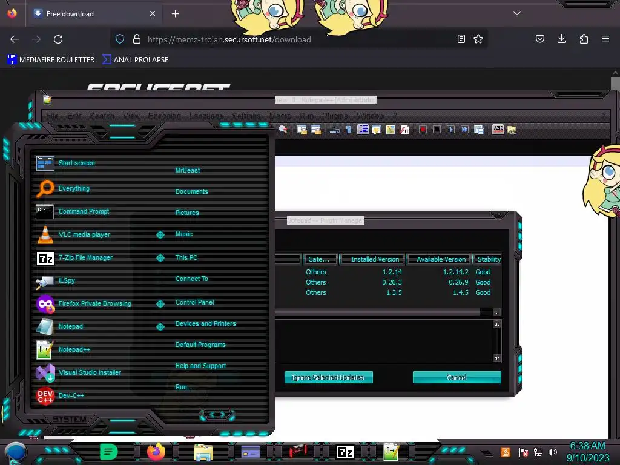Toggle Reader View in Firefox address bar
Viewport: 620px width, 465px height.
tap(461, 39)
